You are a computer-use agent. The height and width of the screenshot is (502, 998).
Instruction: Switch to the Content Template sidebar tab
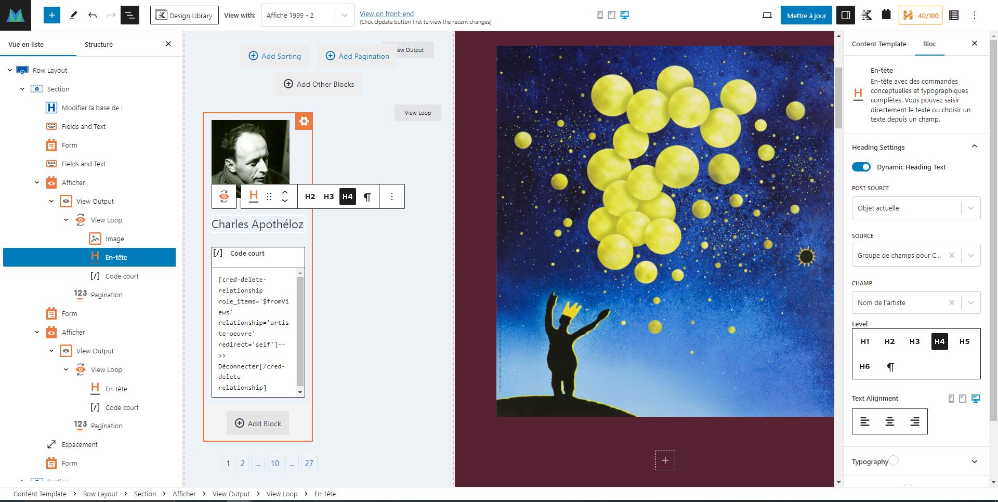click(x=879, y=44)
